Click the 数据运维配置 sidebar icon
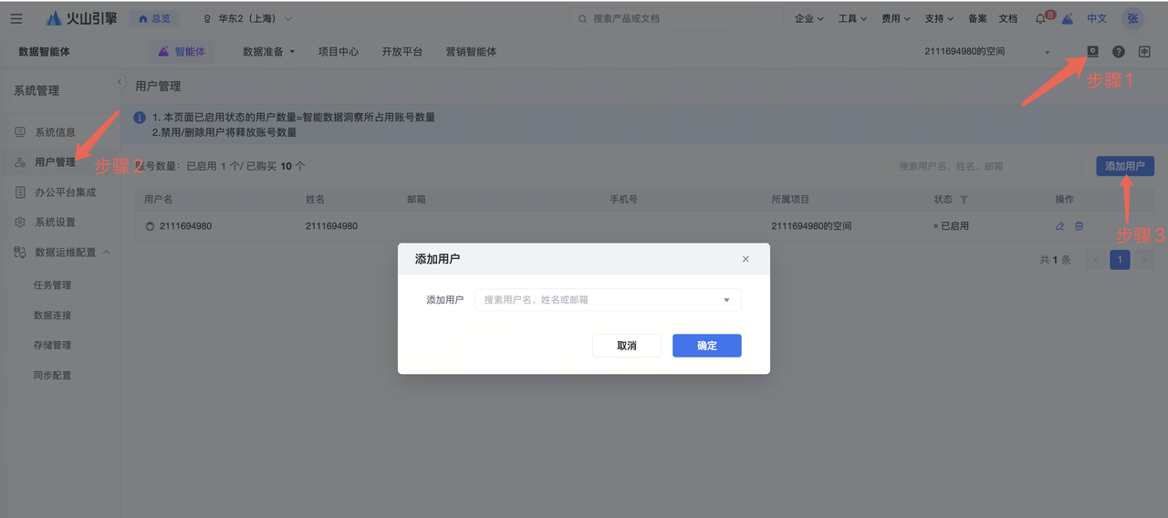 [20, 253]
